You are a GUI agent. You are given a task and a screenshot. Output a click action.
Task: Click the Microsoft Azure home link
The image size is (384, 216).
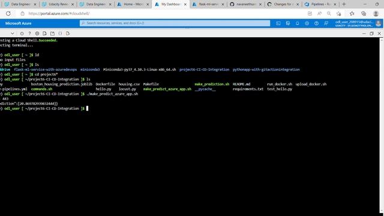tap(19, 23)
